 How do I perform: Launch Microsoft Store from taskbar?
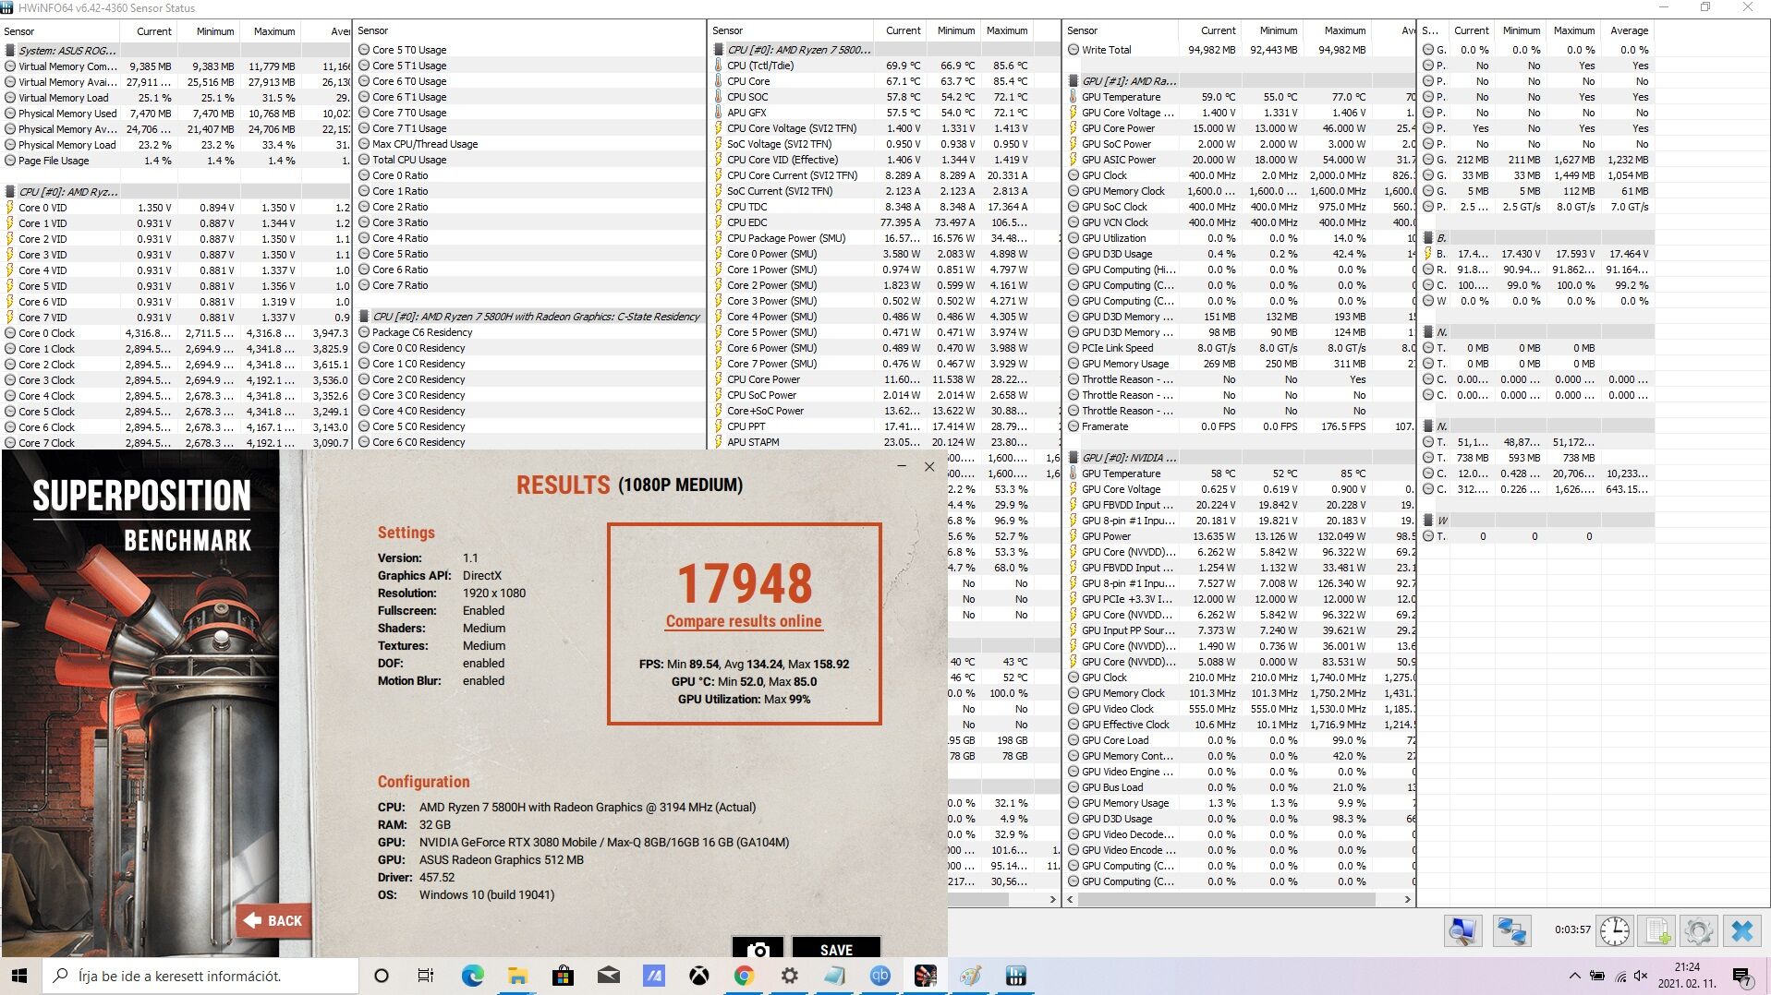click(563, 976)
